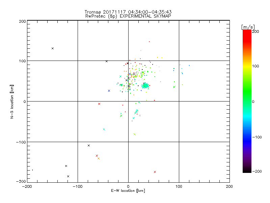Viewport: 270px width, 203px height.
Task: Click the '-100' tick label on the N-S axis
Action: click(x=21, y=142)
